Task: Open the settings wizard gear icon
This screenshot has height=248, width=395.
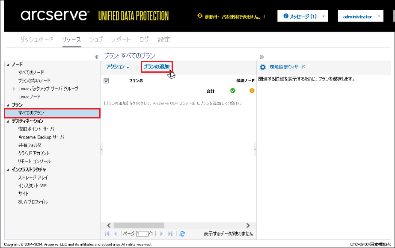Action: coord(263,67)
